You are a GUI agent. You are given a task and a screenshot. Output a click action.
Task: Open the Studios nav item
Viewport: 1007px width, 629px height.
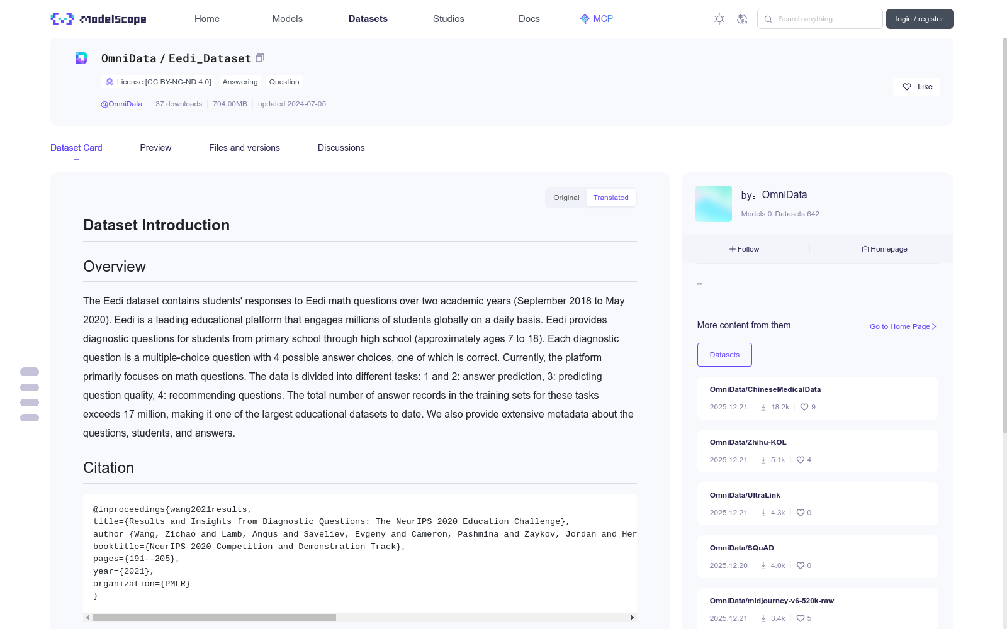click(449, 19)
